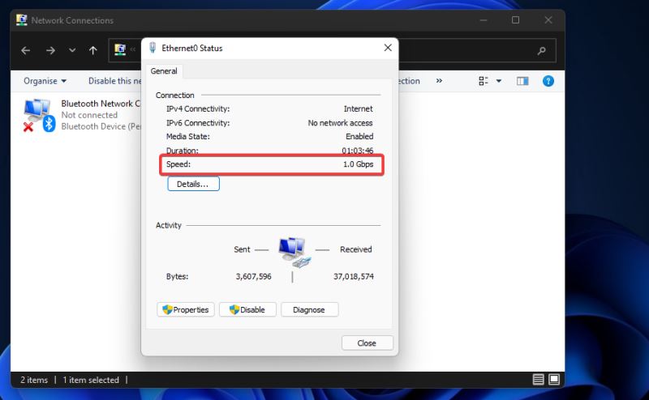Select the Bluetooth Network Connection icon
Image resolution: width=649 pixels, height=400 pixels.
tap(37, 115)
